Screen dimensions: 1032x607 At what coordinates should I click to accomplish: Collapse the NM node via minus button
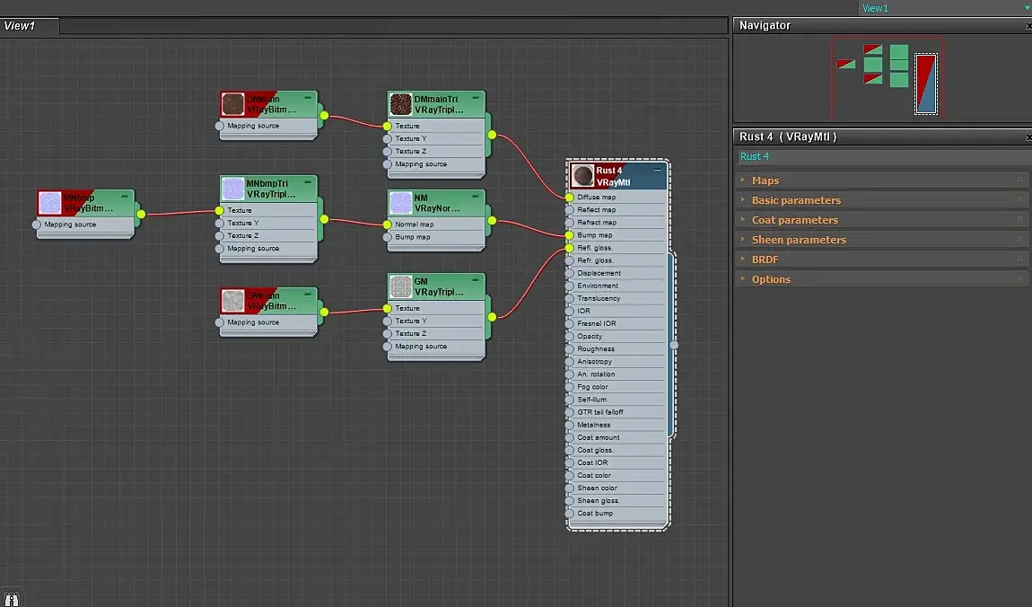click(x=476, y=196)
